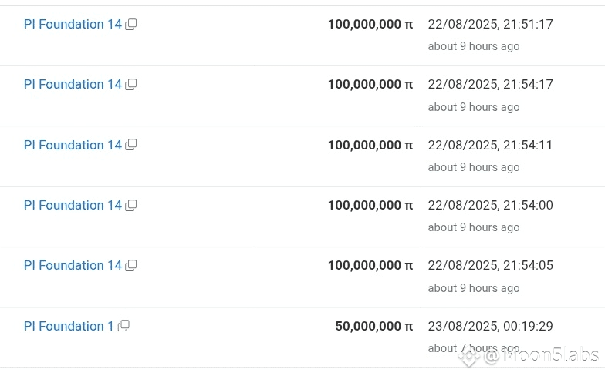Copy address icon beside 21:54:11 PI Foundation 14

click(x=131, y=145)
